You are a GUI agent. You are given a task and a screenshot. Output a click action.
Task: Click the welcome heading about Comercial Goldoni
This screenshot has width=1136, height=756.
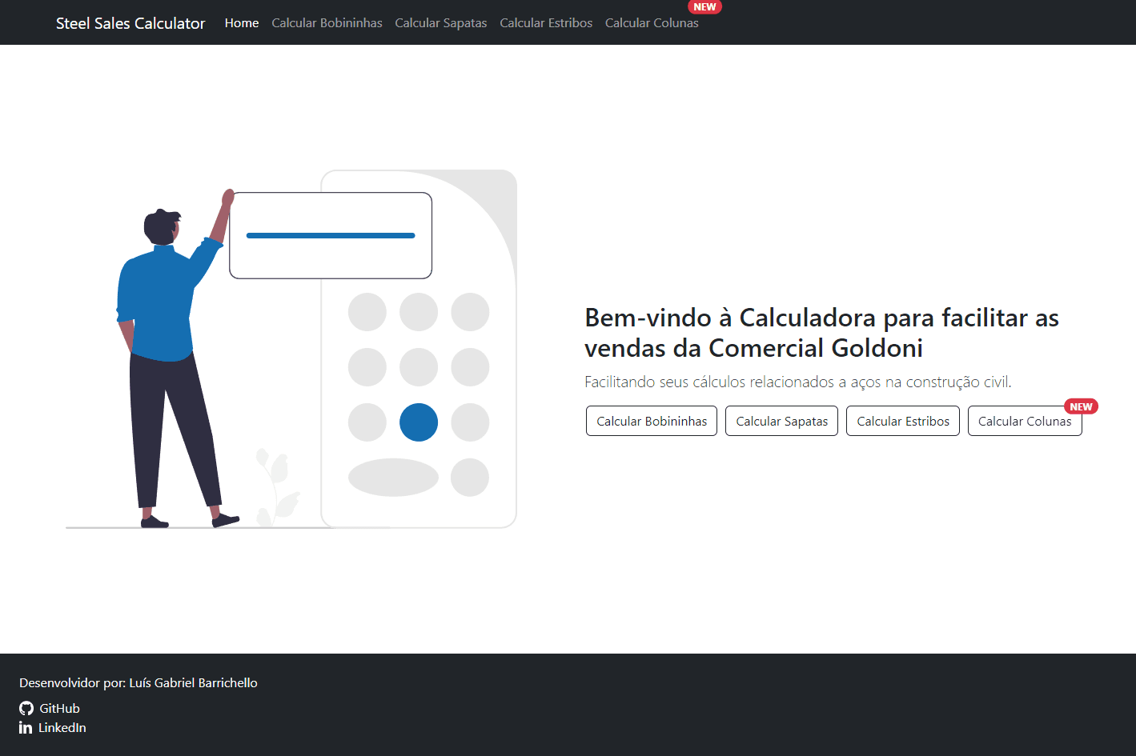click(x=821, y=332)
